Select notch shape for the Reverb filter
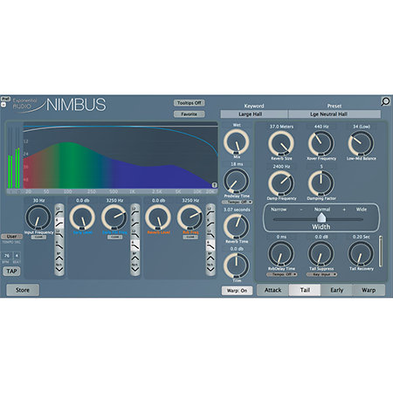This screenshot has height=393, width=393. pos(210,267)
